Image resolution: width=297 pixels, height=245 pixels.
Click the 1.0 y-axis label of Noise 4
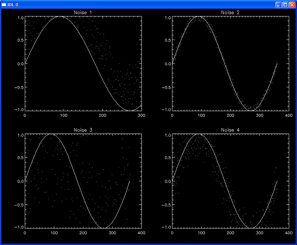[x=168, y=135]
